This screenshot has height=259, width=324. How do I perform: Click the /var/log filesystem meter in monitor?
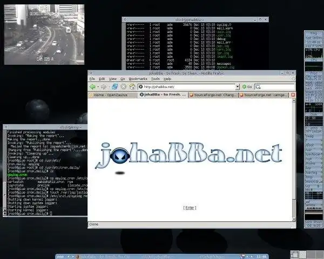pyautogui.click(x=314, y=173)
